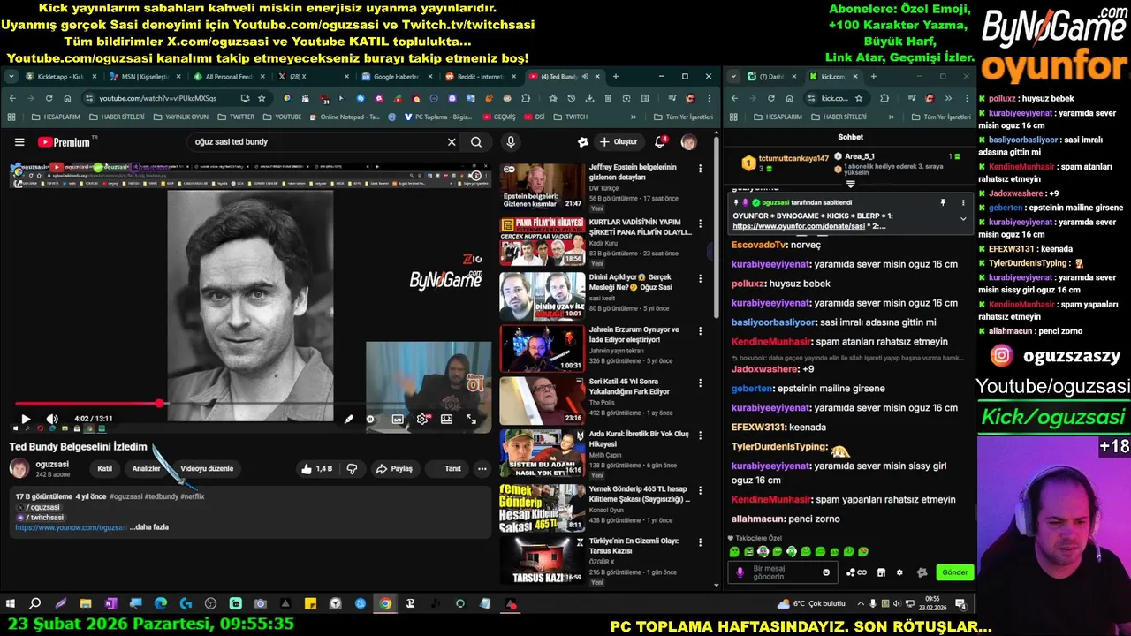Open the emoji picker in the chat box

click(x=826, y=572)
